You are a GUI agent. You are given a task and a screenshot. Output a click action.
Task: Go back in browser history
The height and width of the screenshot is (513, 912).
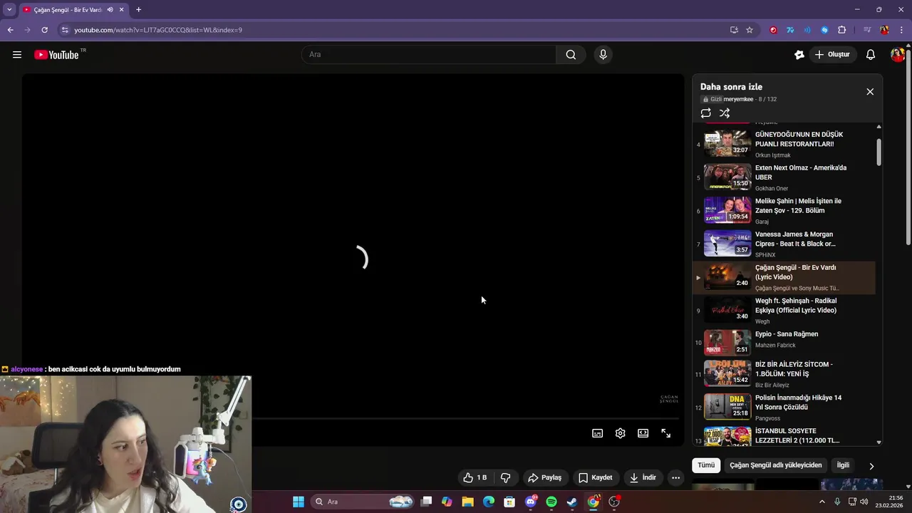10,30
